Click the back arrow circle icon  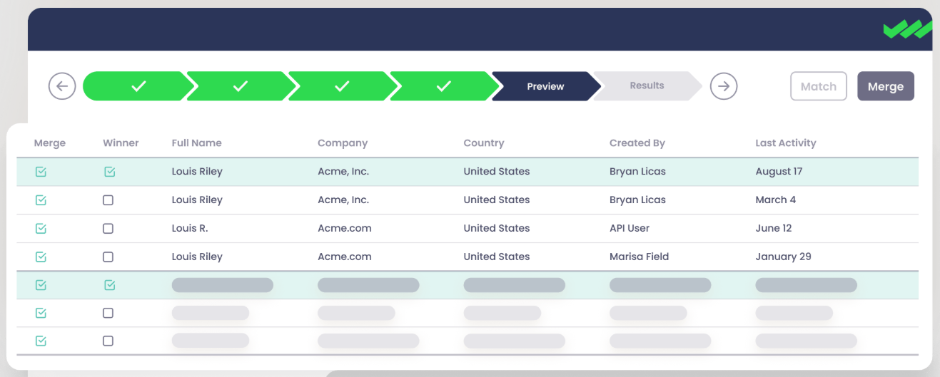coord(62,86)
